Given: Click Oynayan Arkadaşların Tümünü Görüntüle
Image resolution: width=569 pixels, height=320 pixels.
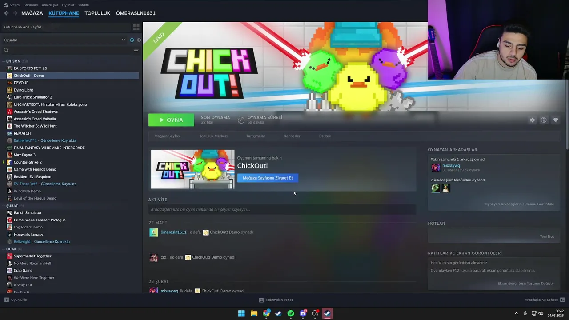Looking at the screenshot, I should [x=519, y=204].
